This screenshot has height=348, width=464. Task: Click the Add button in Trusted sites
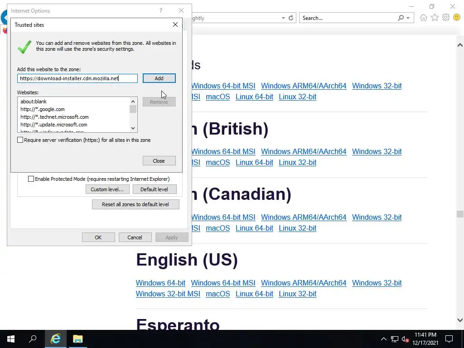[x=159, y=78]
